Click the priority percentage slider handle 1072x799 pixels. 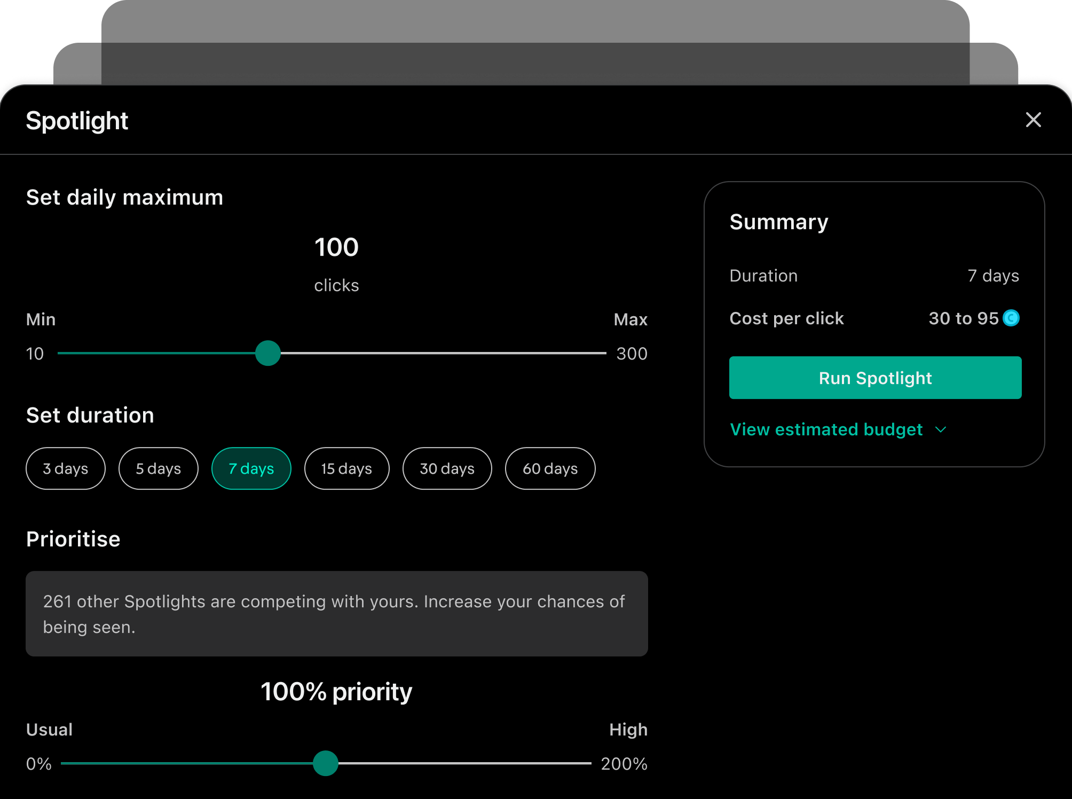tap(326, 763)
